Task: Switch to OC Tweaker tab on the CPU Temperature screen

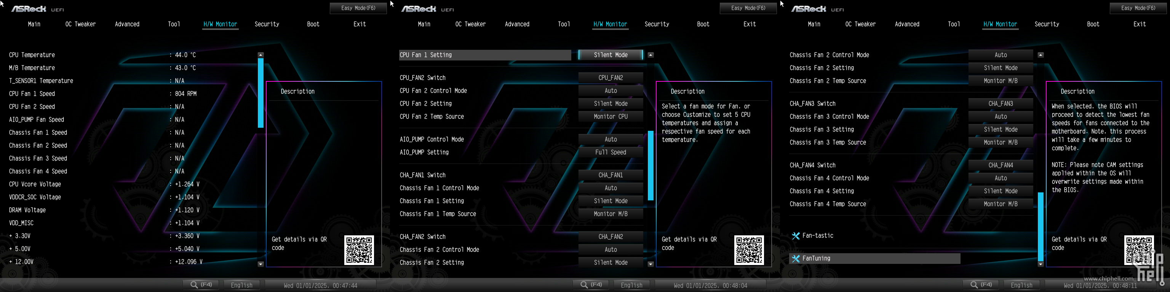Action: pos(80,24)
